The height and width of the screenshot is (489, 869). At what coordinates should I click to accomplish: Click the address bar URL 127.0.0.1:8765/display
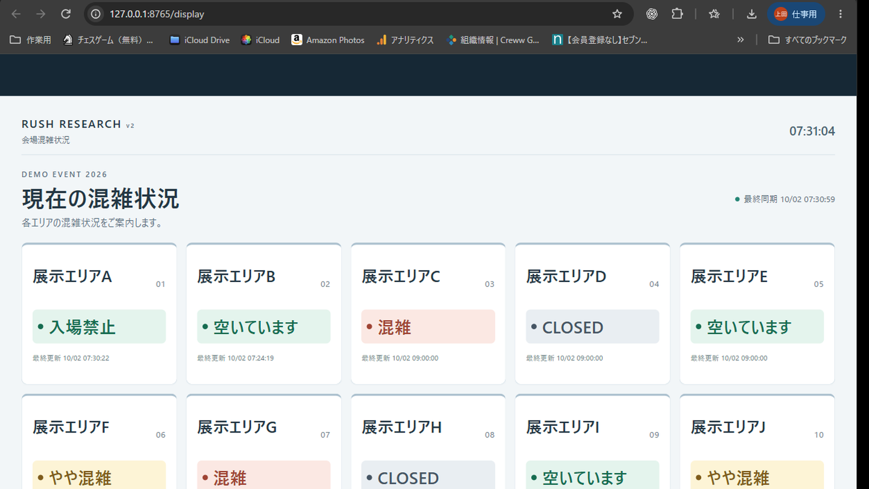click(157, 14)
